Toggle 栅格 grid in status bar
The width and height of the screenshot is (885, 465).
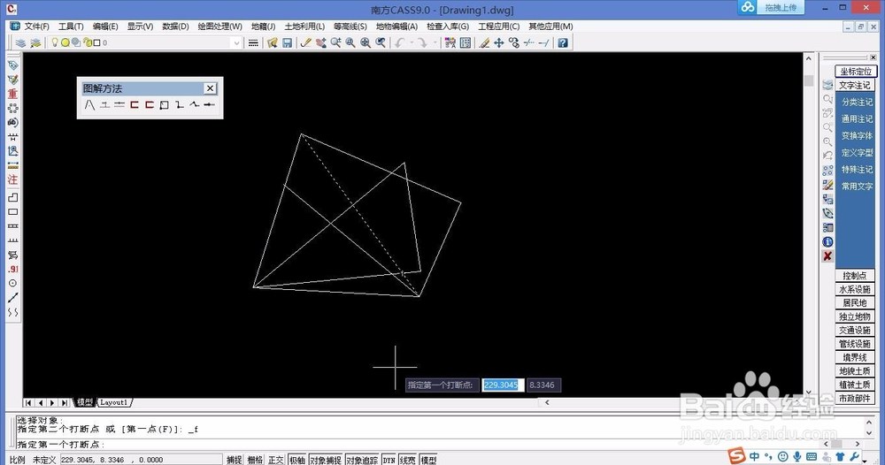tap(255, 460)
